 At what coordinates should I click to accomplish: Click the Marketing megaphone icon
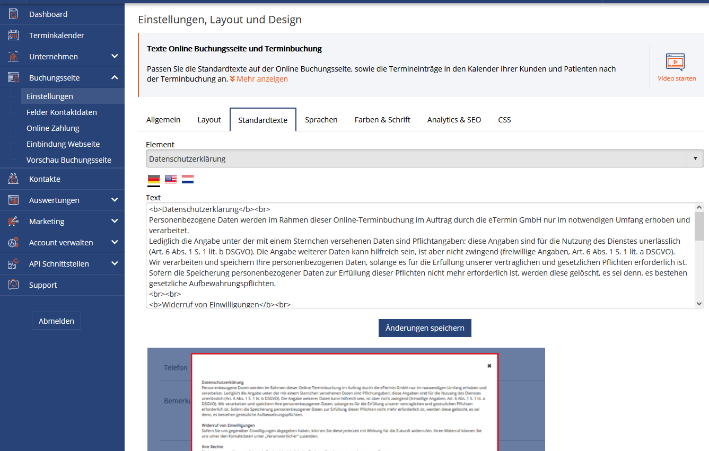tap(13, 222)
